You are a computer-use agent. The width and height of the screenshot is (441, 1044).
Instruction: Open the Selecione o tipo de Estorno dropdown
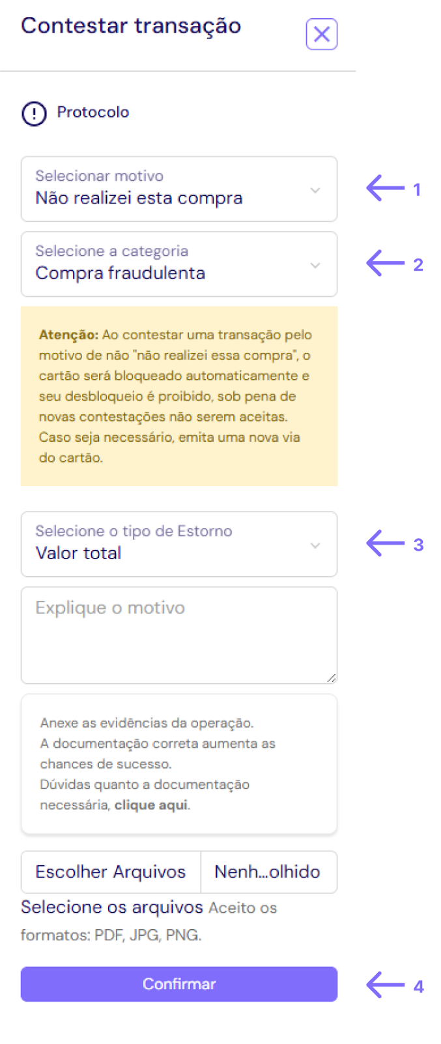(178, 544)
